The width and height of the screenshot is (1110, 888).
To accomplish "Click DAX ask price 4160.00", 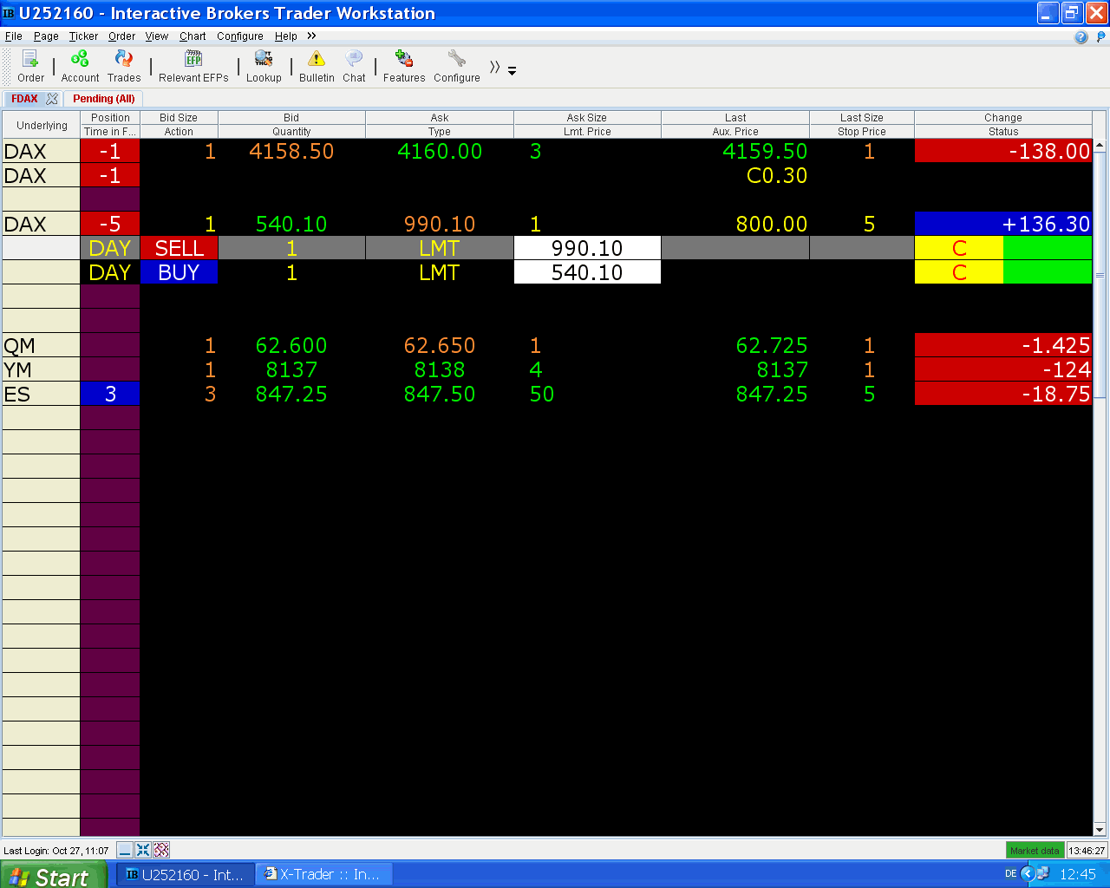I will [x=439, y=151].
